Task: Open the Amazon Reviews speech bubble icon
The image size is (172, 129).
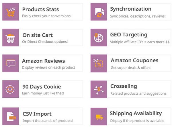Action: click(x=11, y=63)
